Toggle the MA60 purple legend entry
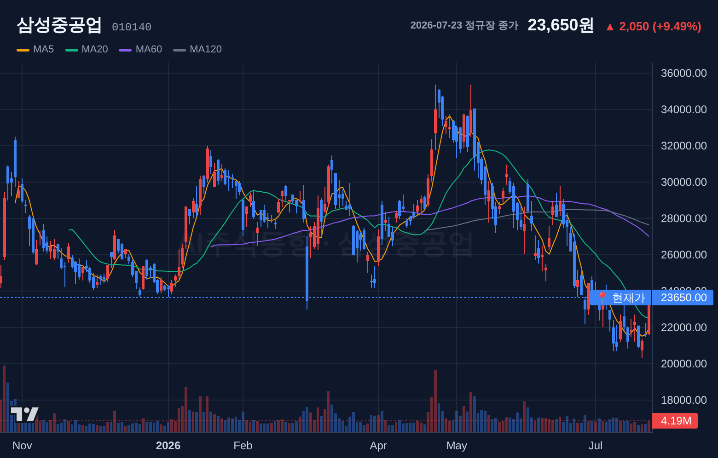Viewport: 718px width, 458px height. (x=140, y=49)
